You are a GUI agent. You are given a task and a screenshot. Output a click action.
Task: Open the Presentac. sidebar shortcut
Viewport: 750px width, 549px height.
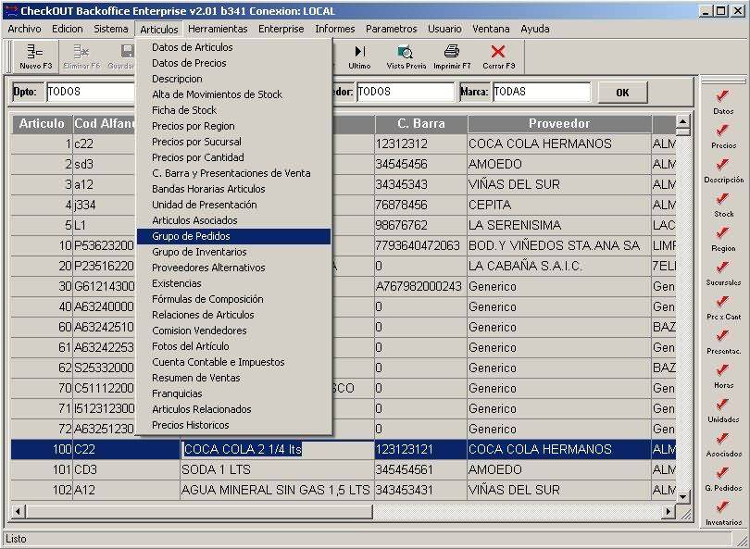click(x=723, y=343)
